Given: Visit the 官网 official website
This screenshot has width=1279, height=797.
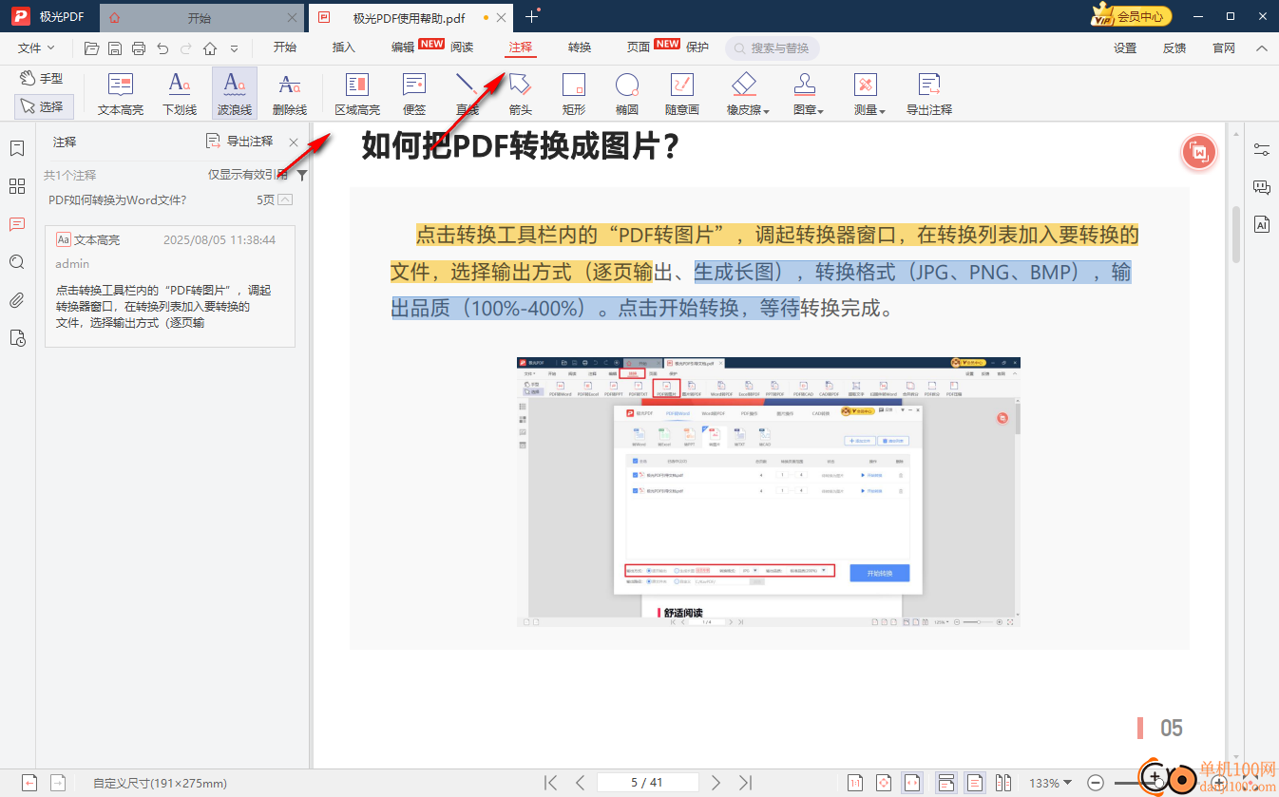Looking at the screenshot, I should (1224, 47).
